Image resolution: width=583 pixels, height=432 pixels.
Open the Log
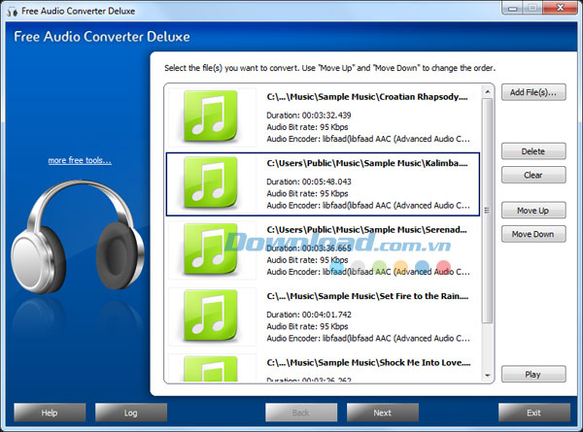tap(131, 413)
